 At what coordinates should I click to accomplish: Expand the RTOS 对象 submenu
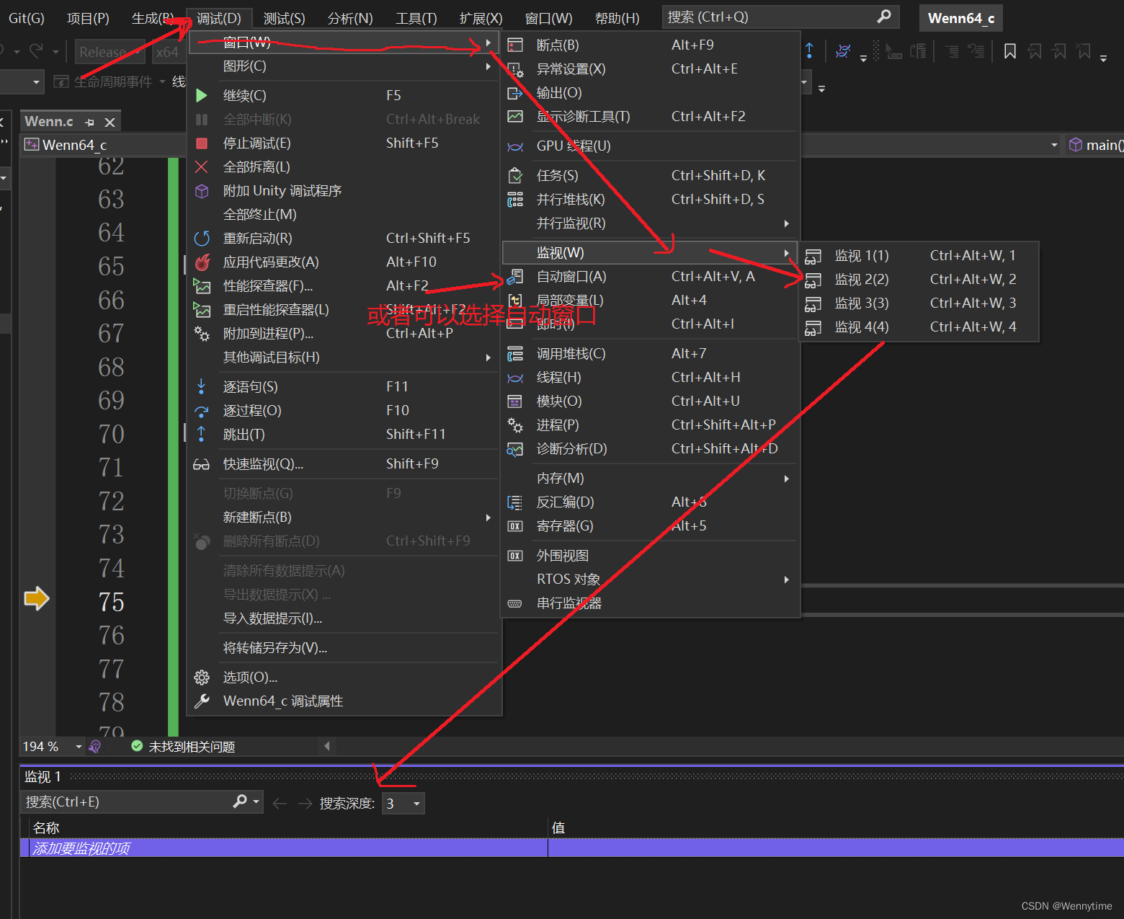651,580
